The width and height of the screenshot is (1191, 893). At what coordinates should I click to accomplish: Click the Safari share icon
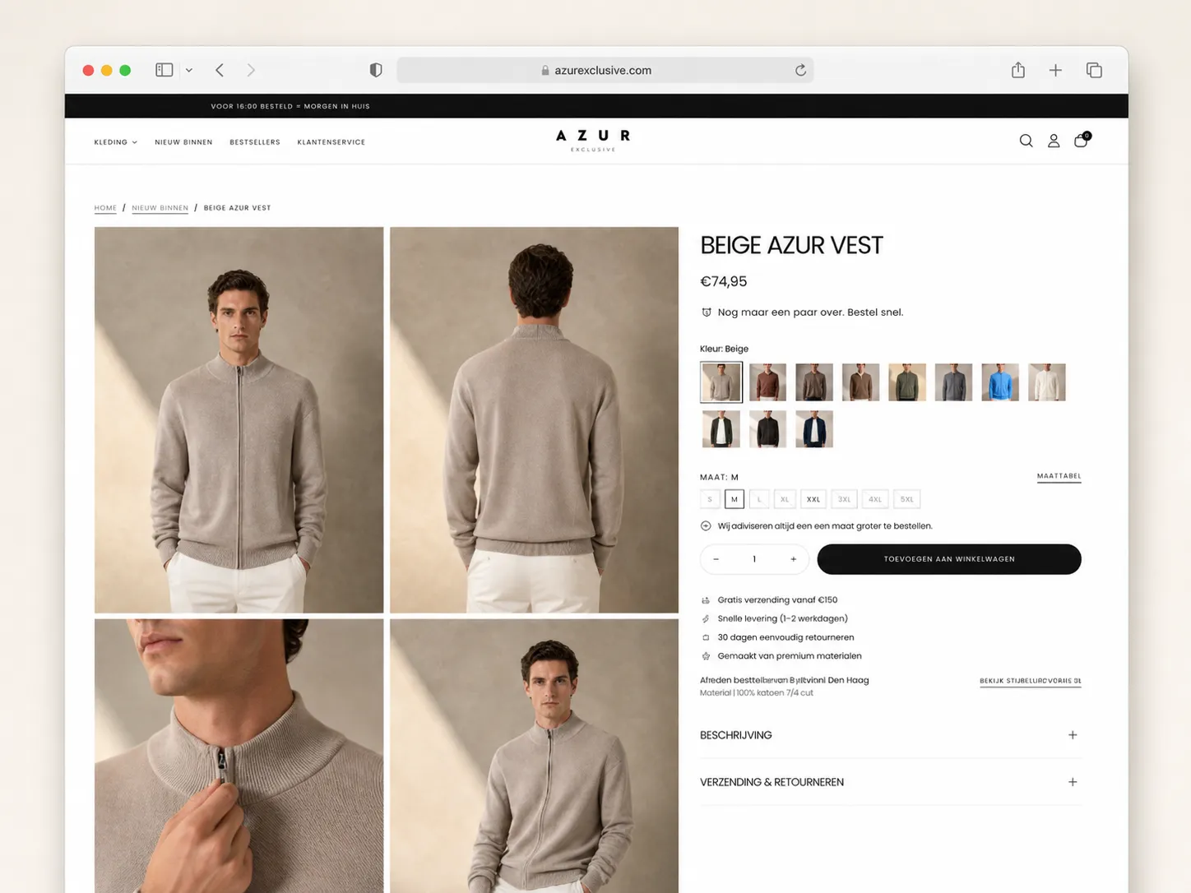1018,70
